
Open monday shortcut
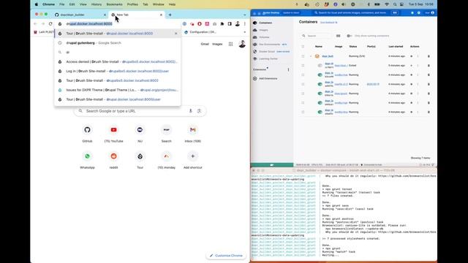167,159
